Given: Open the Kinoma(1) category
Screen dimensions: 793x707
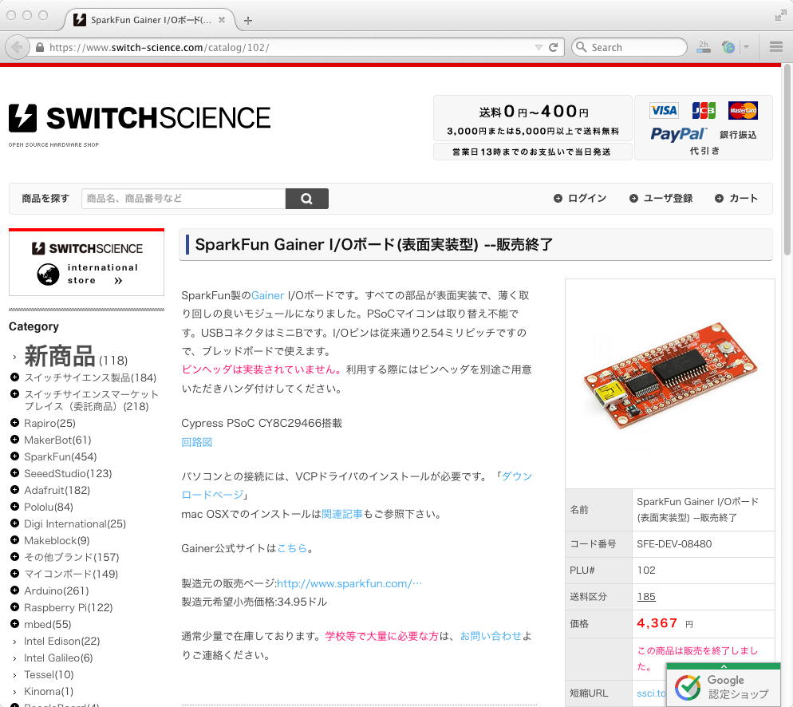Looking at the screenshot, I should 49,691.
